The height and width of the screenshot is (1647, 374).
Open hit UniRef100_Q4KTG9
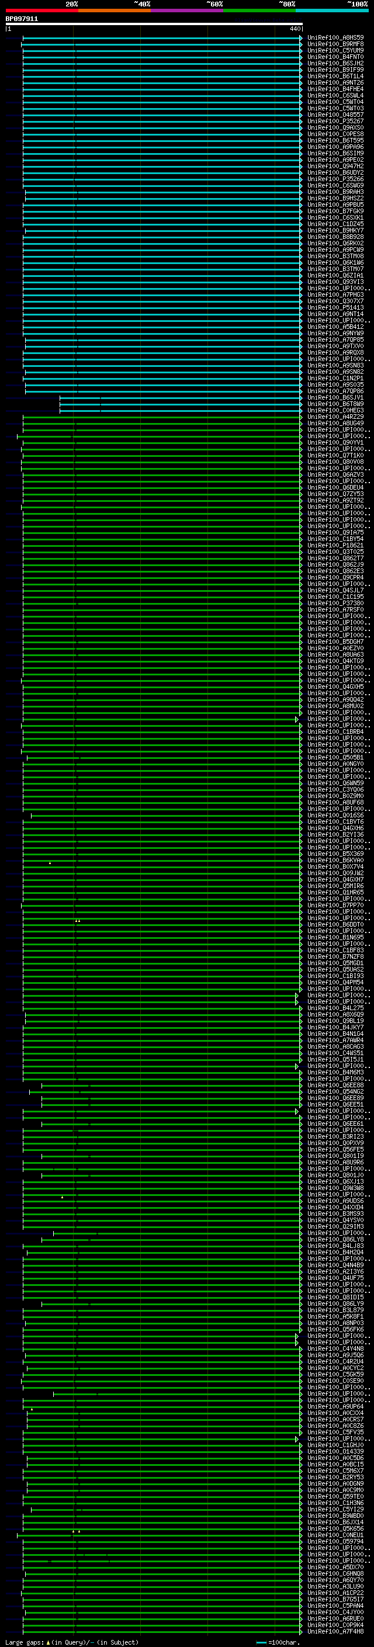(x=335, y=661)
